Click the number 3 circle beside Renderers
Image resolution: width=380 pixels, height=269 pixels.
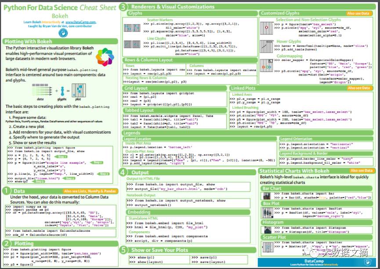(x=123, y=7)
